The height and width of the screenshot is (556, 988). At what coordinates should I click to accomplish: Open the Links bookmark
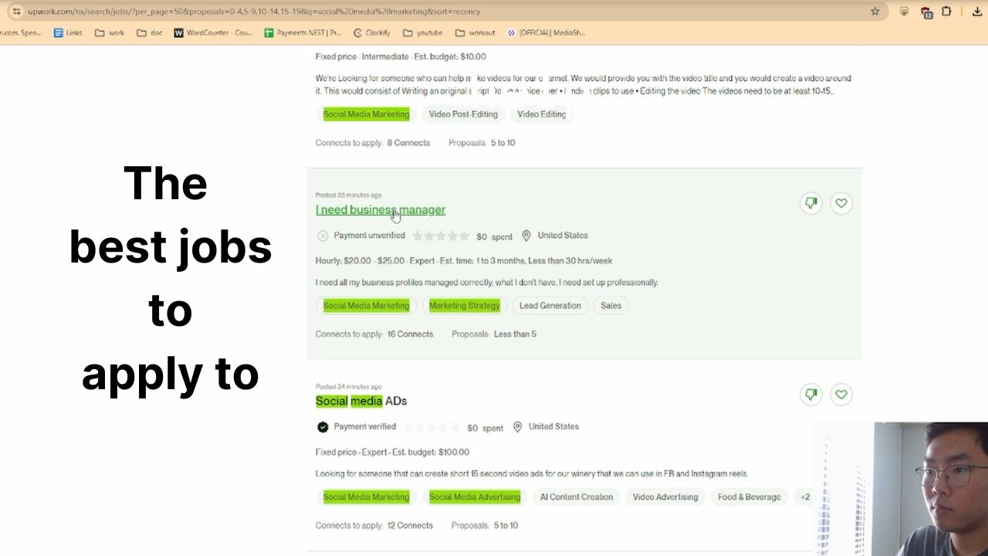point(68,33)
